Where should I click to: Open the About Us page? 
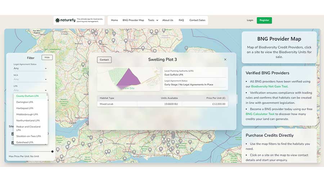[167, 20]
